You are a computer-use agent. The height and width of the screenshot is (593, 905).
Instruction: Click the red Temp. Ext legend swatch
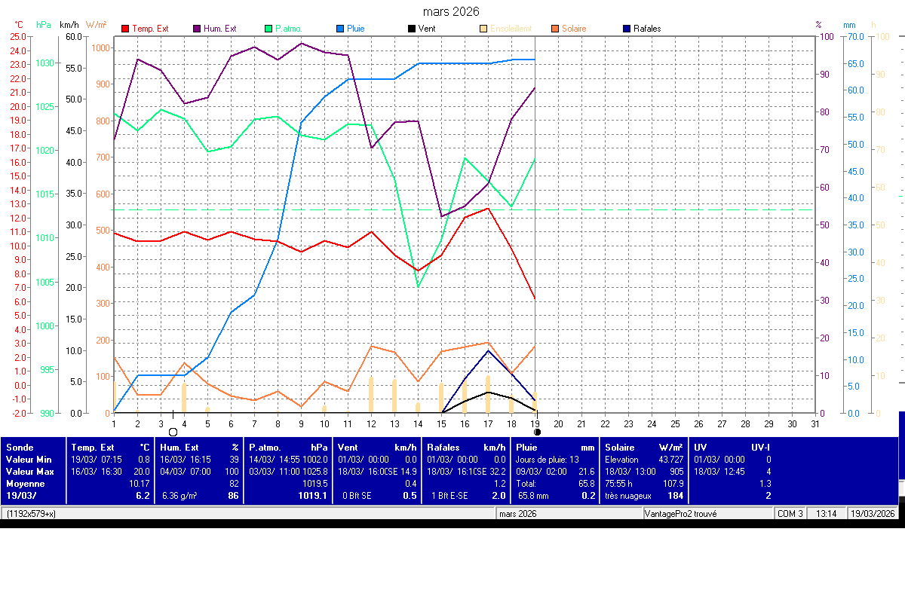click(125, 29)
